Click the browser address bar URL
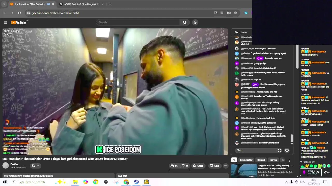Viewport: 332px width, 186px height. click(56, 13)
